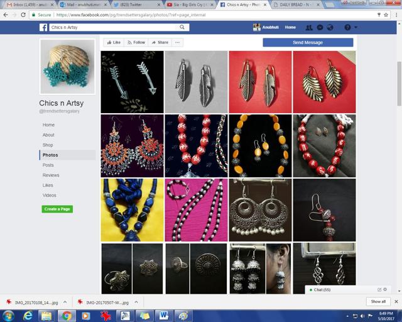Reload the page with refresh icon
Screen dimensions: 402x322
coord(23,15)
